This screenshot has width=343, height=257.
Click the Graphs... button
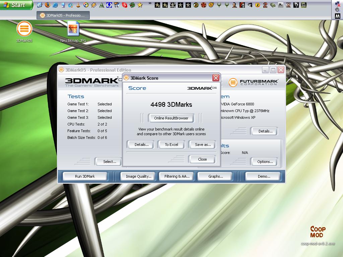tap(215, 176)
